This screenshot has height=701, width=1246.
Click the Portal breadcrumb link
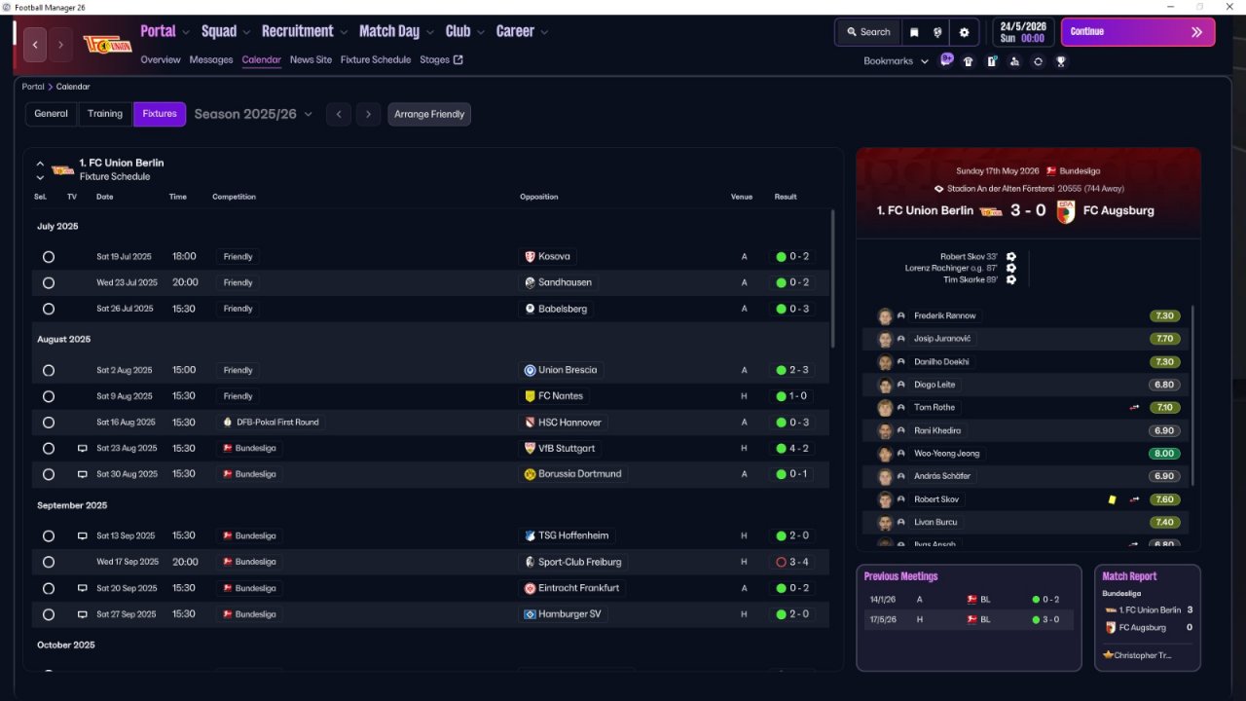tap(33, 87)
